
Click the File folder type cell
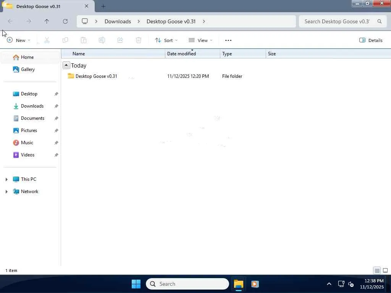232,76
